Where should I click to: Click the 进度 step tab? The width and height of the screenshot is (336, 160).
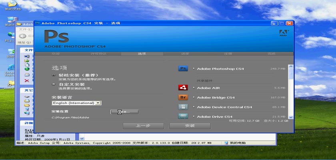(185, 54)
